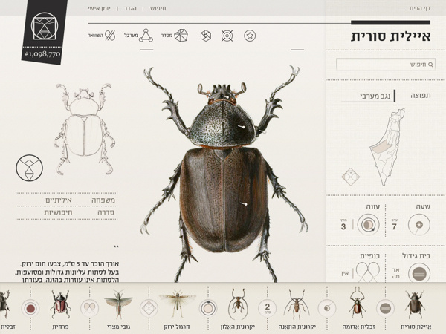This screenshot has width=446, height=334.
Task: Click the hexagonal aperture icon in the toolbar
Action: (206, 36)
